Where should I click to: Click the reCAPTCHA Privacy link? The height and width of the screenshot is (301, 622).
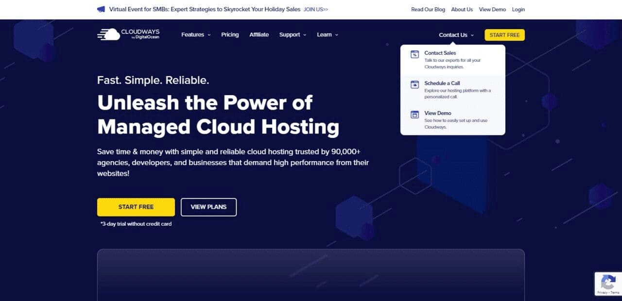[x=603, y=293]
